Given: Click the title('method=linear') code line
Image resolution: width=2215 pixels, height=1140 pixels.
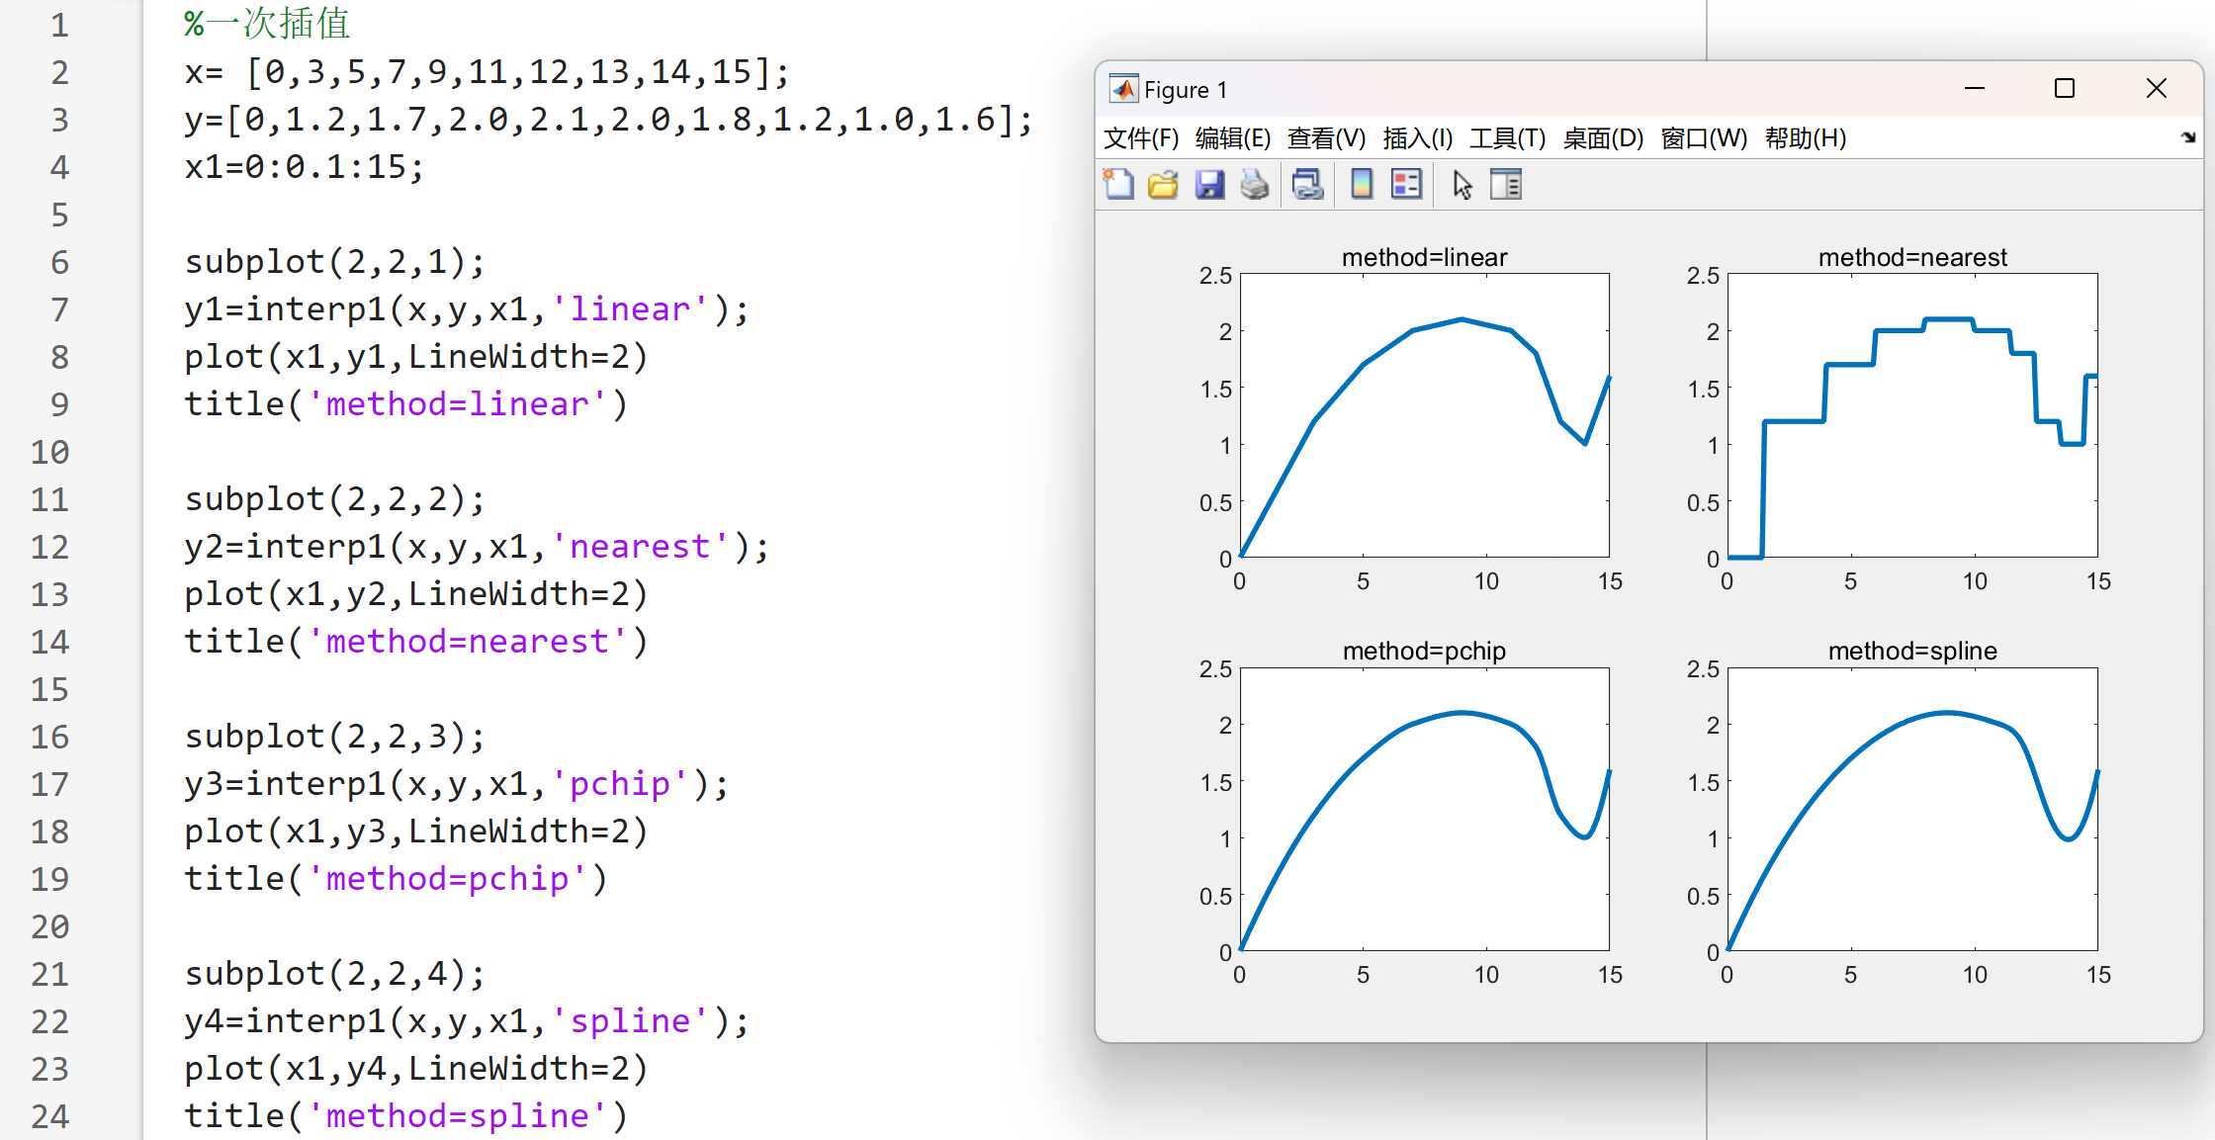Looking at the screenshot, I should 405,404.
